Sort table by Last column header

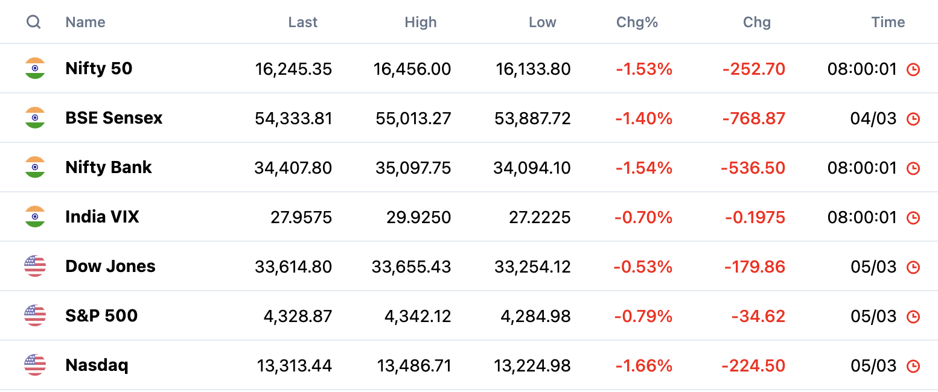(x=303, y=22)
